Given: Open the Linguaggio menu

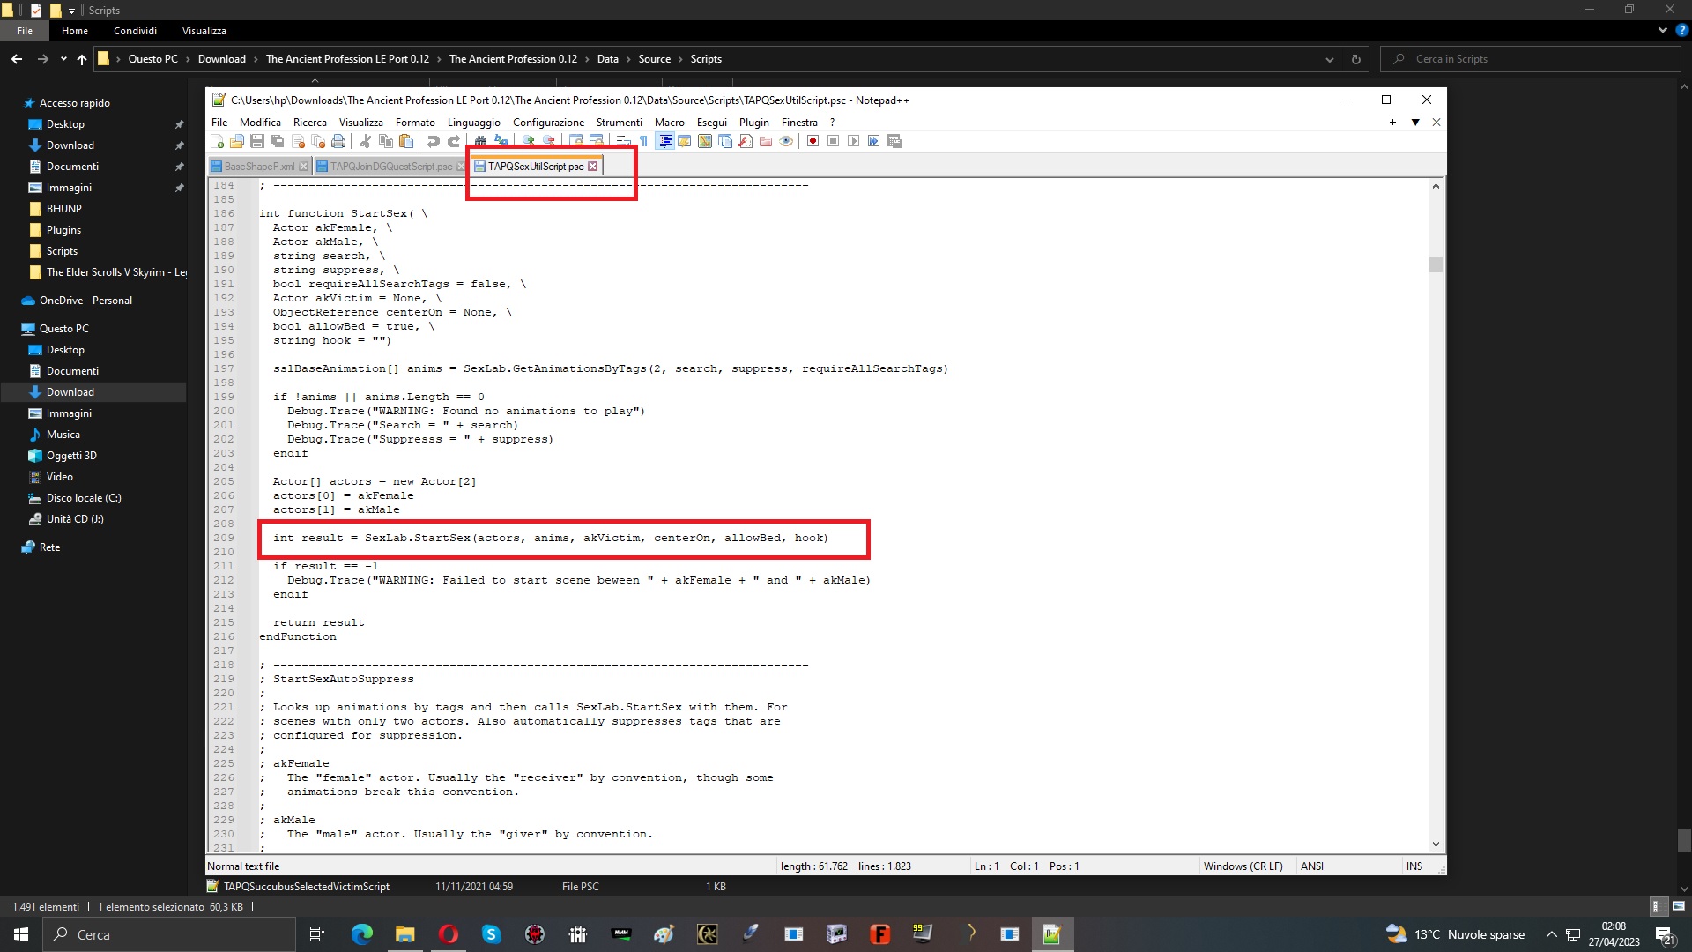Looking at the screenshot, I should 473,123.
